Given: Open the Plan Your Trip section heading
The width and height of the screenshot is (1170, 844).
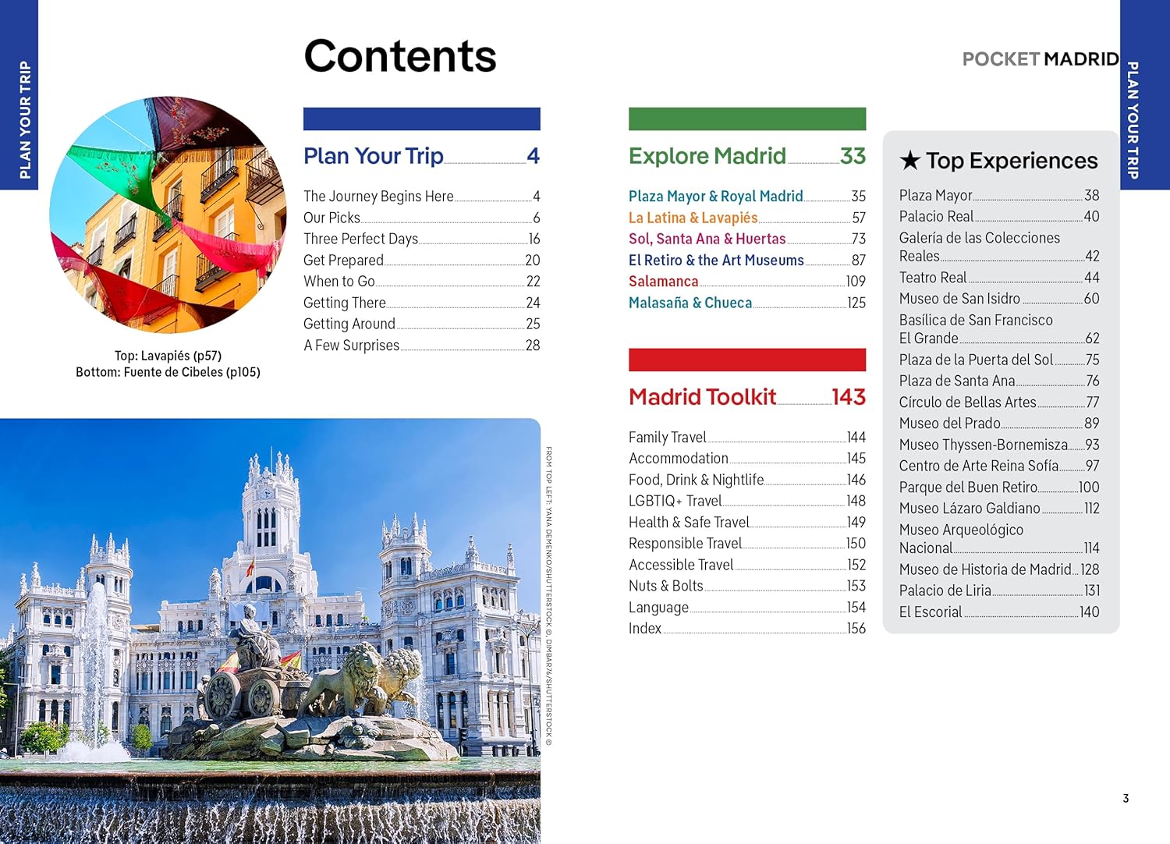Looking at the screenshot, I should pyautogui.click(x=374, y=156).
